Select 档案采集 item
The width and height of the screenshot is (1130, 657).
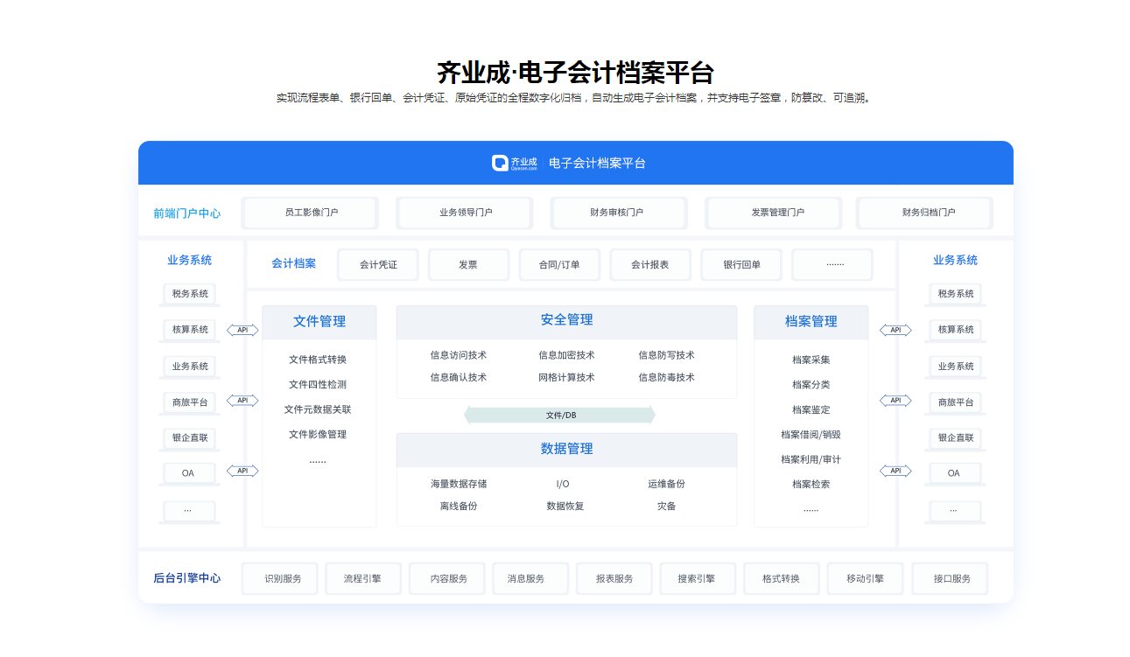coord(811,360)
